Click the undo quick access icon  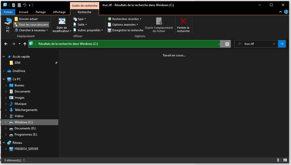(25, 5)
